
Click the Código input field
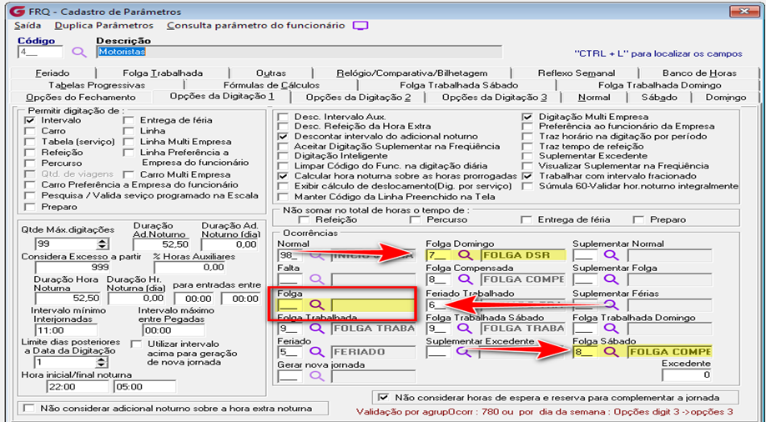click(x=41, y=52)
